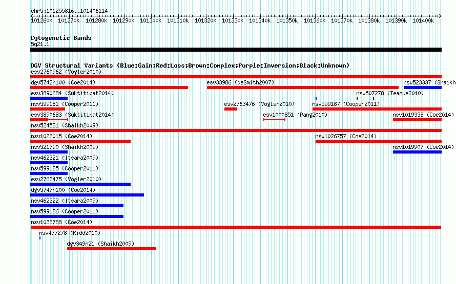Click the short red bar of esv2763476

tap(231, 109)
